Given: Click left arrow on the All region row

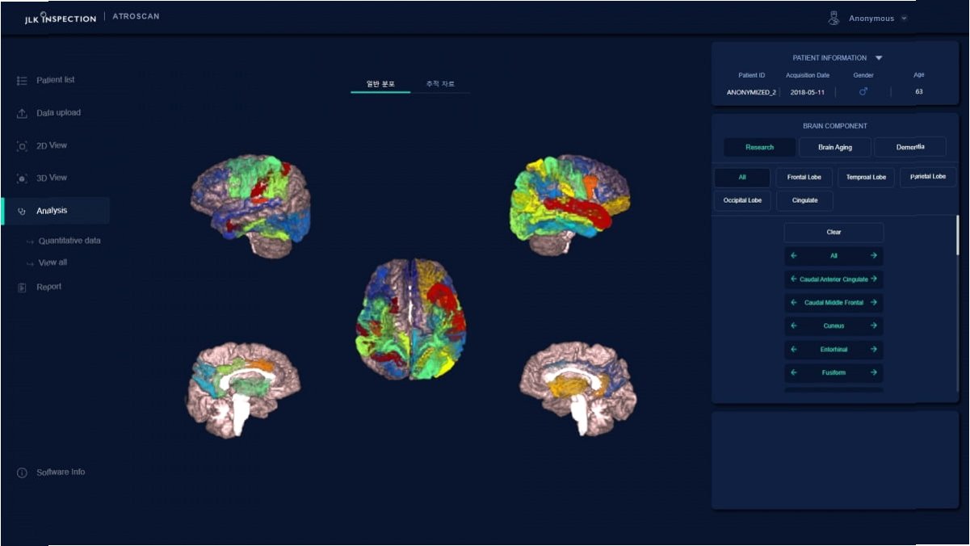Looking at the screenshot, I should pos(793,256).
